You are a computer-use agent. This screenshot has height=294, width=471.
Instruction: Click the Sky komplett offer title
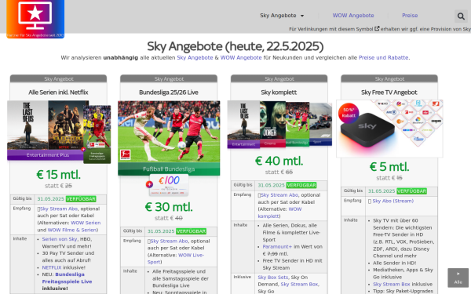click(279, 93)
